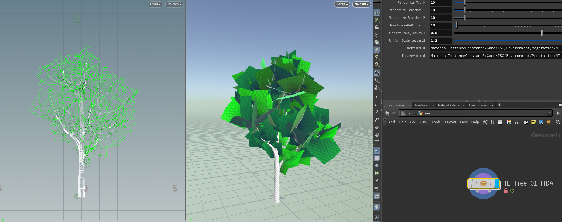The height and width of the screenshot is (222, 562).
Task: Expand the network path history dropdown arrow
Action: click(549, 113)
